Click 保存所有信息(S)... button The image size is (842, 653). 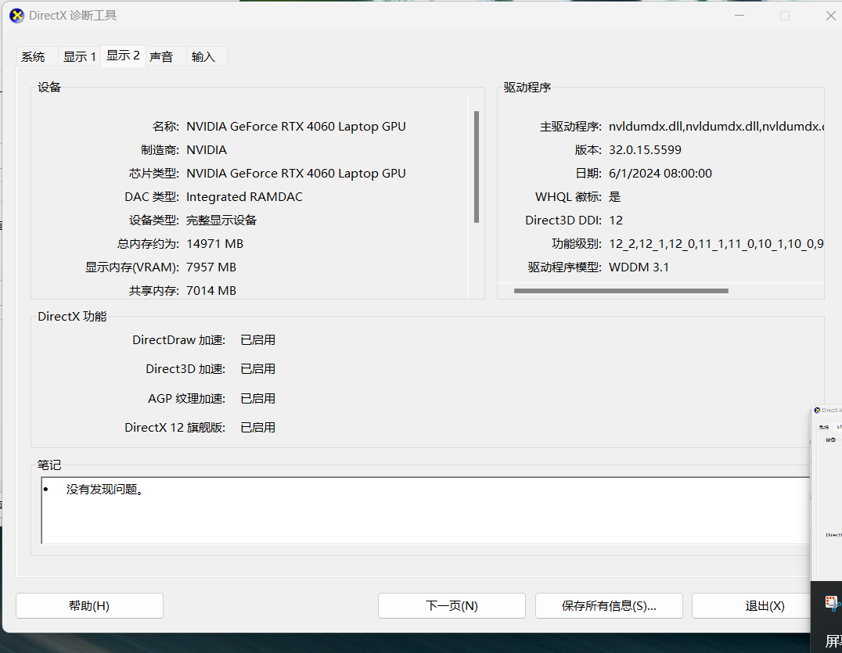(x=609, y=606)
